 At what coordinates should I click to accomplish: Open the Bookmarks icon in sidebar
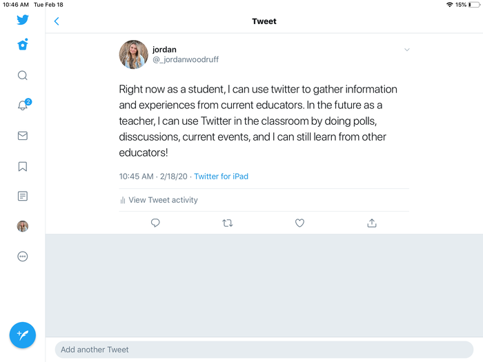tap(23, 166)
